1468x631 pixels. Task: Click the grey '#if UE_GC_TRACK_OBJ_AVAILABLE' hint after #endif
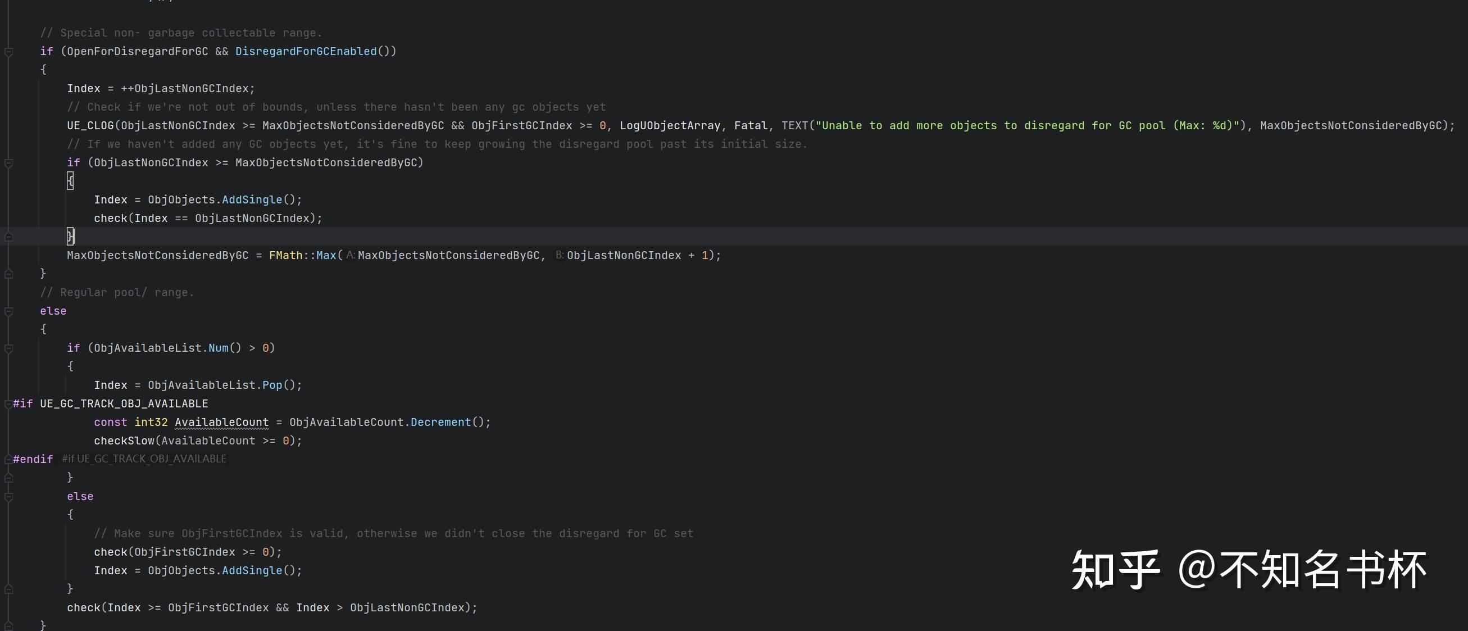pyautogui.click(x=144, y=459)
